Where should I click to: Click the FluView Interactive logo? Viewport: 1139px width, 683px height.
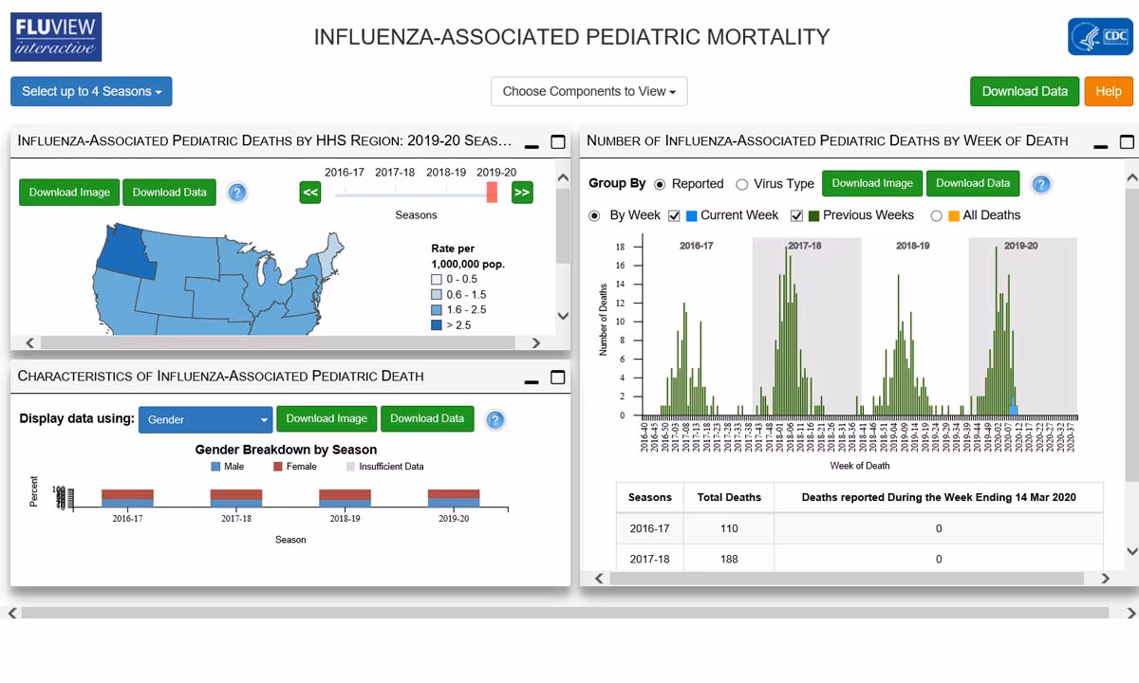[x=55, y=36]
